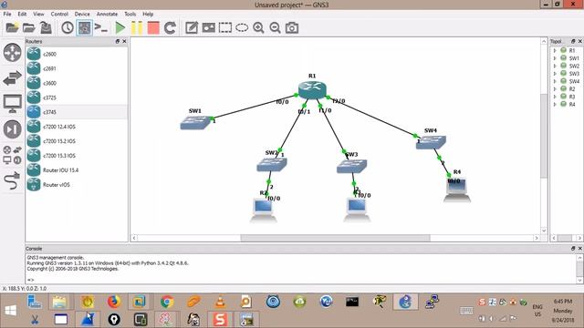This screenshot has width=584, height=328.
Task: Expand SW3 in topology summary
Action: click(x=555, y=74)
